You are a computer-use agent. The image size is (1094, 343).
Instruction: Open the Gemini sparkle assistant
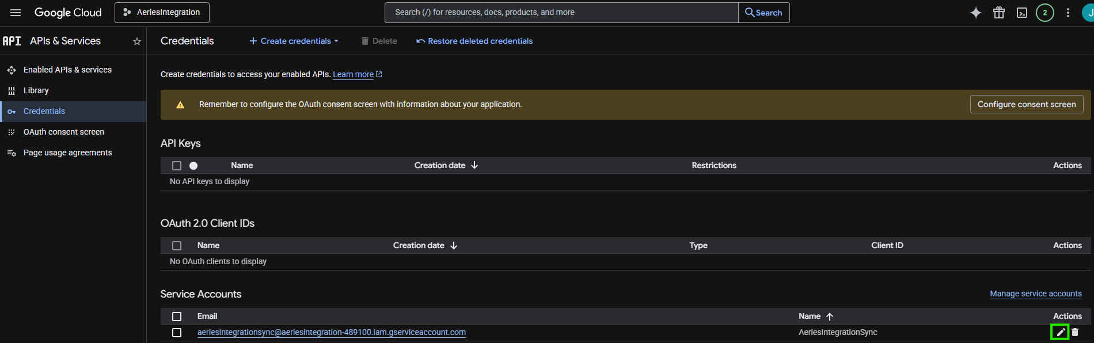[x=976, y=13]
